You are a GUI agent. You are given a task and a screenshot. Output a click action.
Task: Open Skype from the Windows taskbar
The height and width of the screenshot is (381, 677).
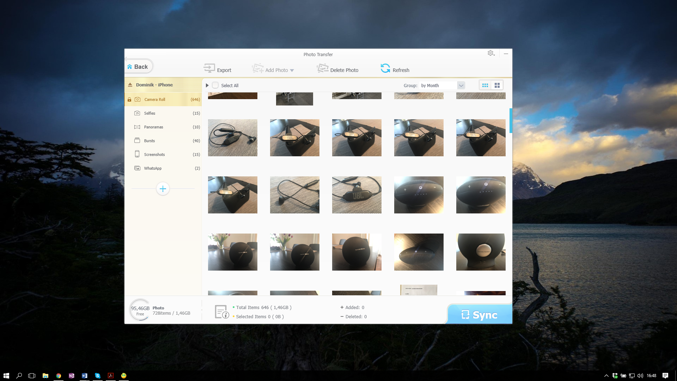pos(98,376)
